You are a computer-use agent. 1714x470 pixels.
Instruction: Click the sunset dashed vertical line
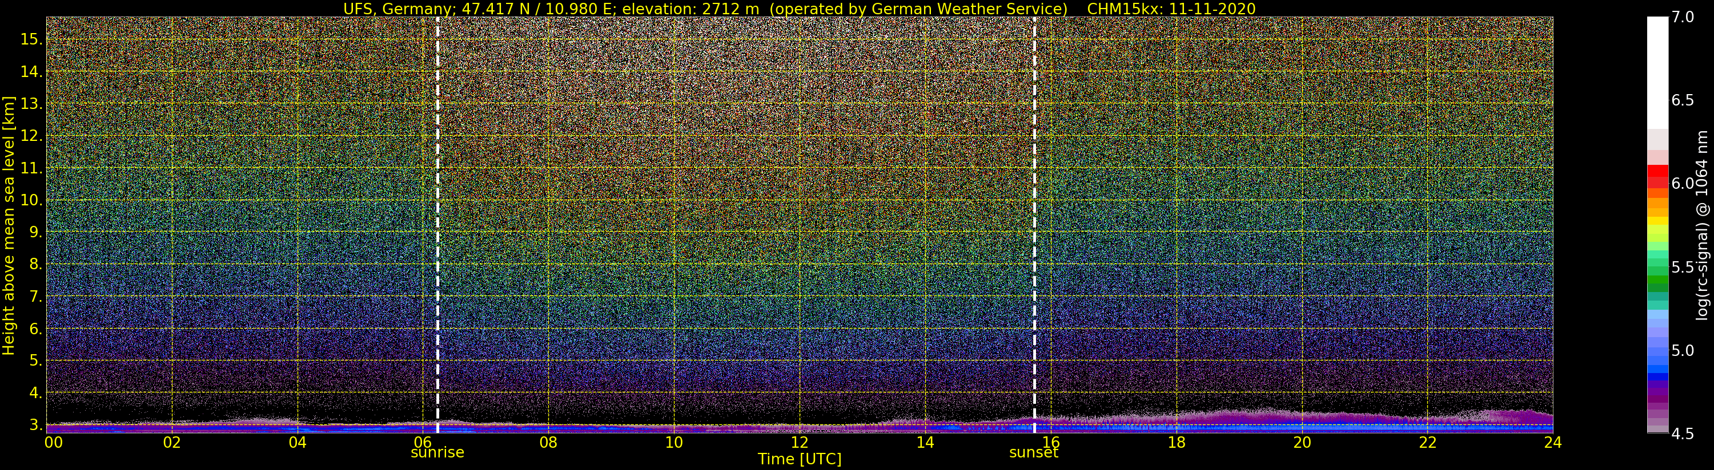pyautogui.click(x=1035, y=225)
